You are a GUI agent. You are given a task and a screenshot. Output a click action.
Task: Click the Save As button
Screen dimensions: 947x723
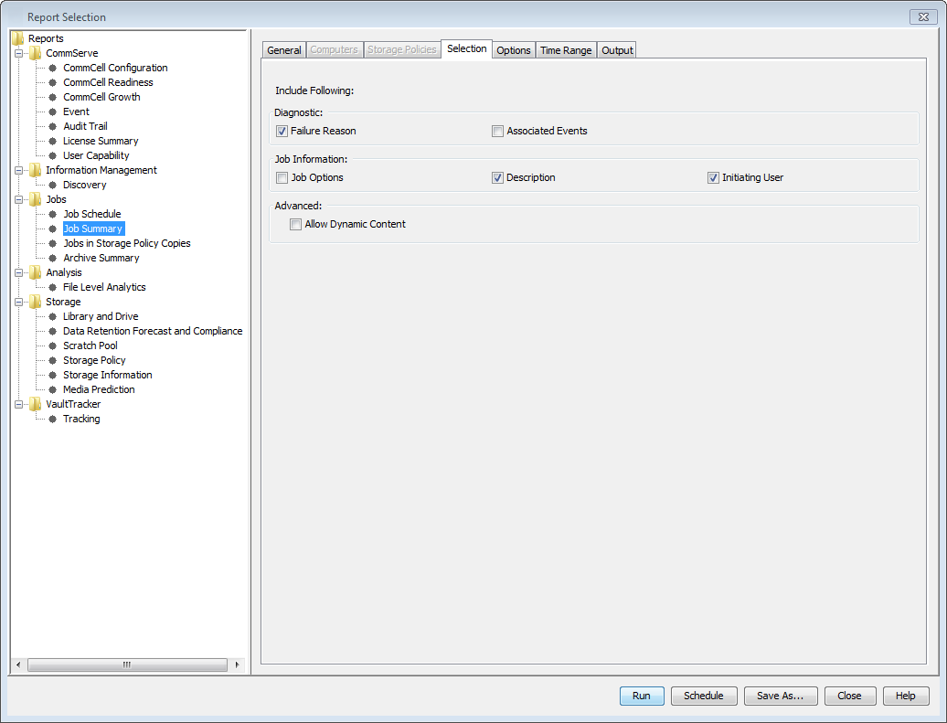[x=780, y=696]
